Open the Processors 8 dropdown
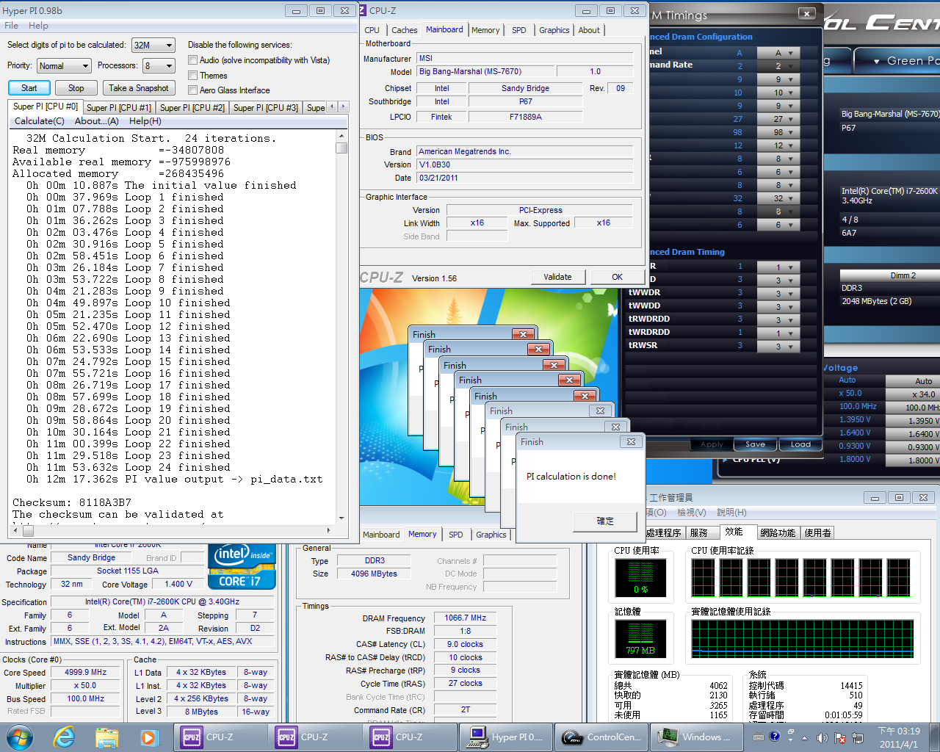The width and height of the screenshot is (940, 752). (x=159, y=66)
